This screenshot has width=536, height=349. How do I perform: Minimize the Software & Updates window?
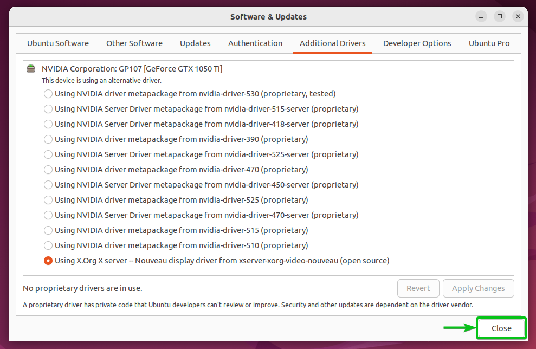pyautogui.click(x=481, y=16)
